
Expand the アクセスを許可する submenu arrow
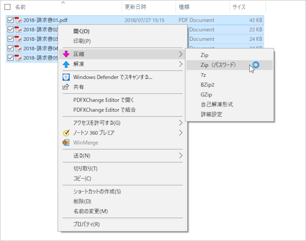point(181,123)
